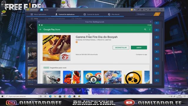Viewport: 188px width, 106px height.
Task: Select the BlueStacks desktop shortcut on left edge
Action: [x=4, y=13]
